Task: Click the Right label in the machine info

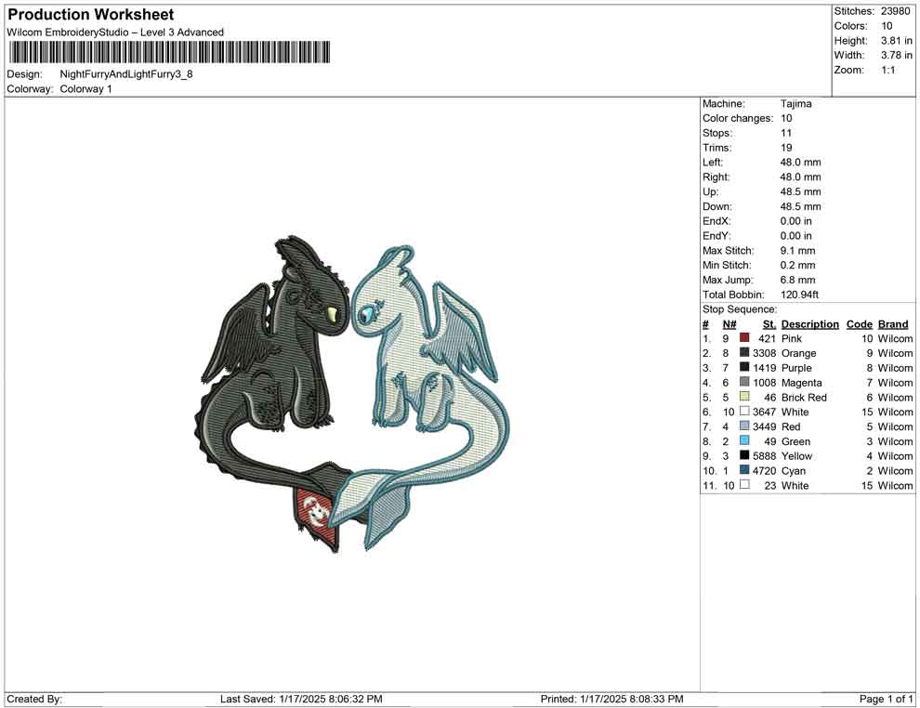Action: 716,177
